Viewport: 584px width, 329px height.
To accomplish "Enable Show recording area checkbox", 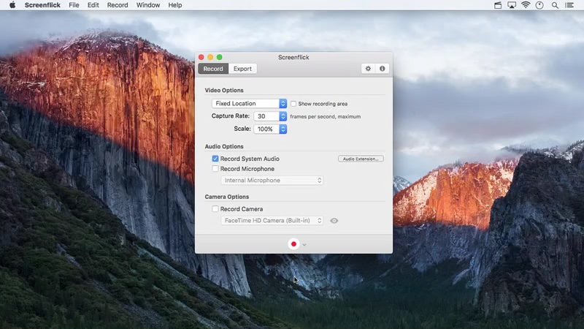I will (x=293, y=104).
